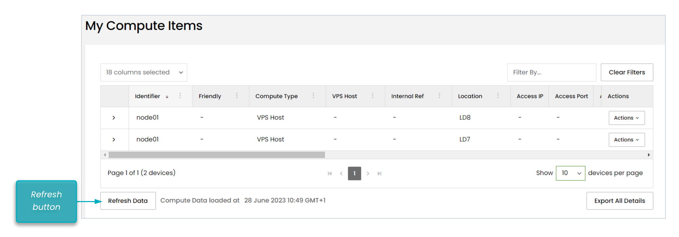Image resolution: width=679 pixels, height=237 pixels.
Task: Open the Friendly column options menu
Action: (237, 96)
